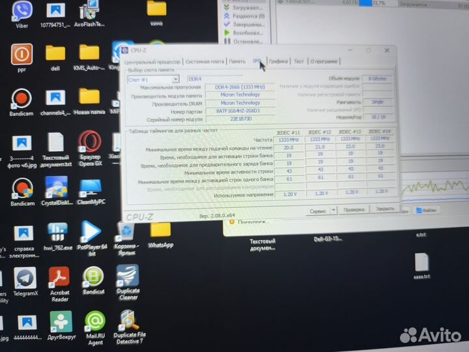This screenshot has width=469, height=352.
Task: Click the JEDEC #11 1.20 V voltage cell
Action: [x=290, y=194]
